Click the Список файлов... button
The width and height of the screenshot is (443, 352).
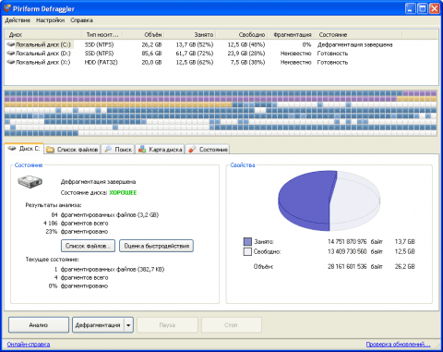click(88, 246)
